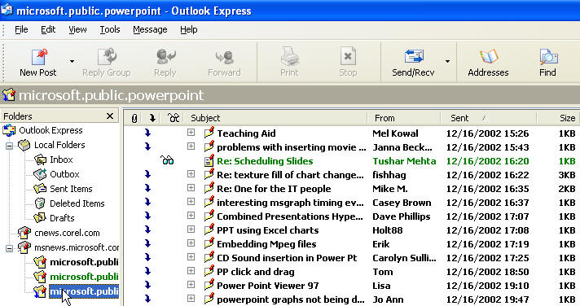
Task: Click the New Post toolbar icon
Action: (39, 57)
